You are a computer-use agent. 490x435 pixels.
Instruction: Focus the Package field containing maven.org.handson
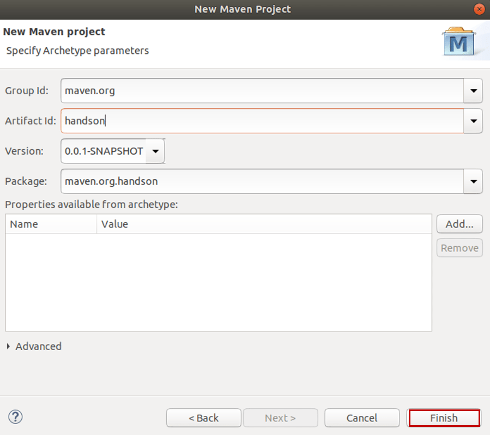(x=262, y=182)
